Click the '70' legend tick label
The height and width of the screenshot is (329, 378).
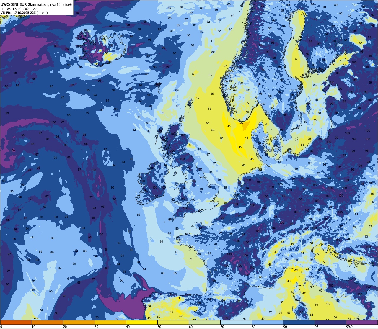[222, 327]
